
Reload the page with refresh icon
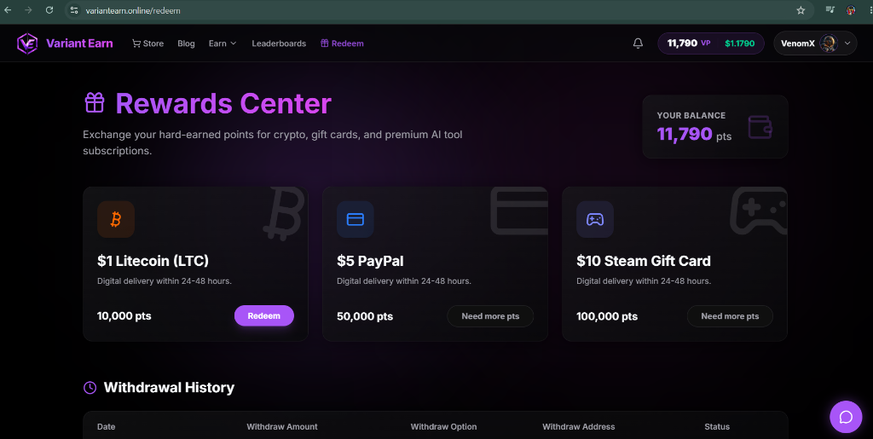[49, 10]
